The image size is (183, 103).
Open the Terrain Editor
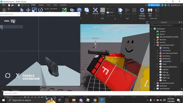pos(64,10)
